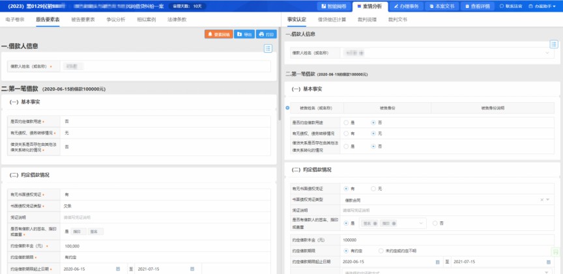This screenshot has width=563, height=274.
Task: Select the 事实认定 tab
Action: click(296, 20)
